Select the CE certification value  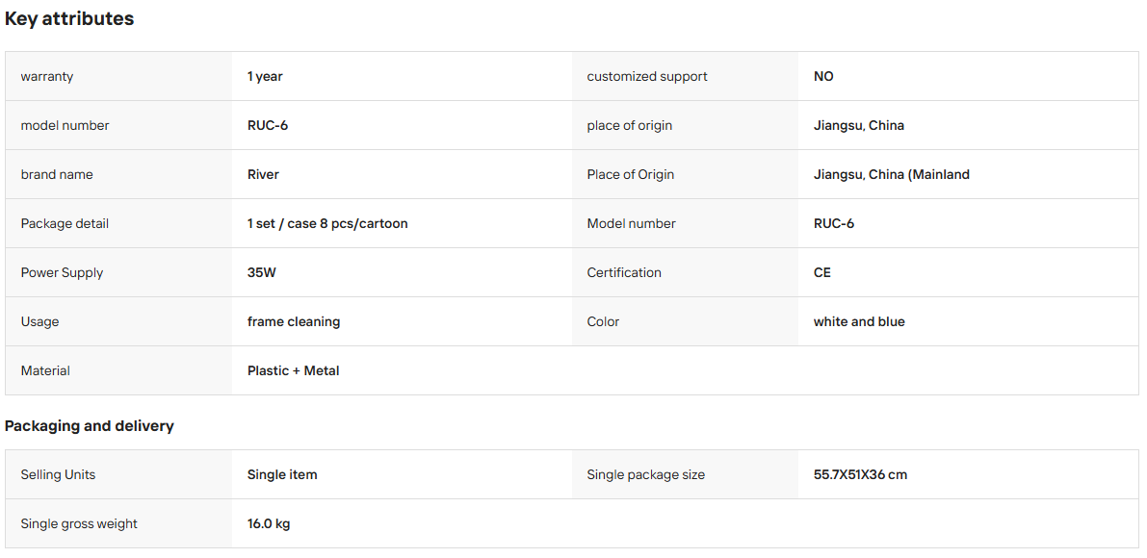tap(822, 272)
